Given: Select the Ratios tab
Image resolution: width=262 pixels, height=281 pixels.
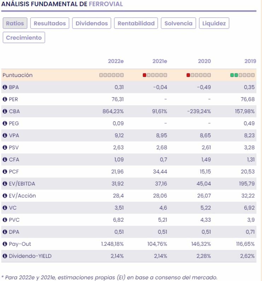Looking at the screenshot, I should (x=15, y=23).
